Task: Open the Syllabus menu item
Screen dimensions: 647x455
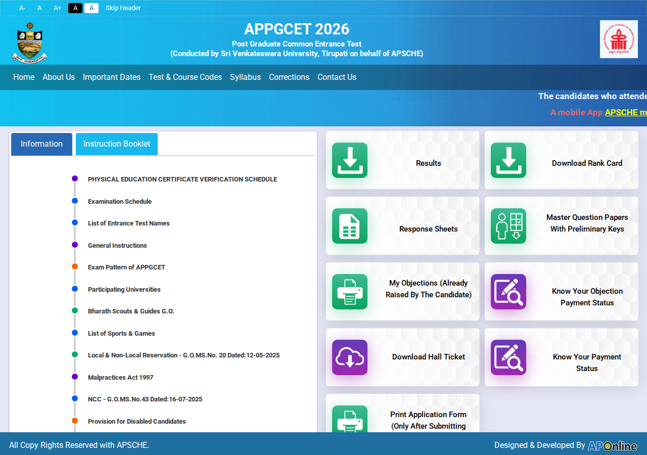Action: point(246,77)
